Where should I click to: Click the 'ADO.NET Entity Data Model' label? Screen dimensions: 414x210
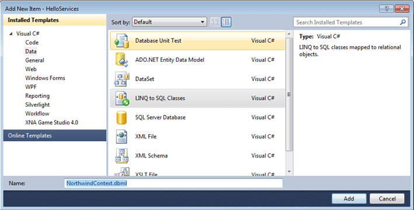click(x=170, y=60)
